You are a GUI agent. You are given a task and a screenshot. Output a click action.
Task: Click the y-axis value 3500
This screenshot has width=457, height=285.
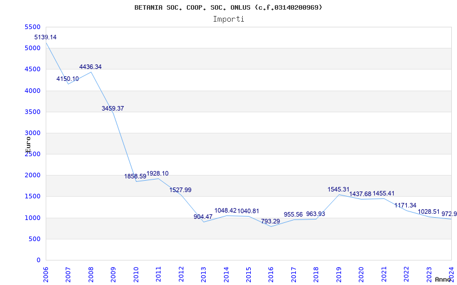coord(33,112)
